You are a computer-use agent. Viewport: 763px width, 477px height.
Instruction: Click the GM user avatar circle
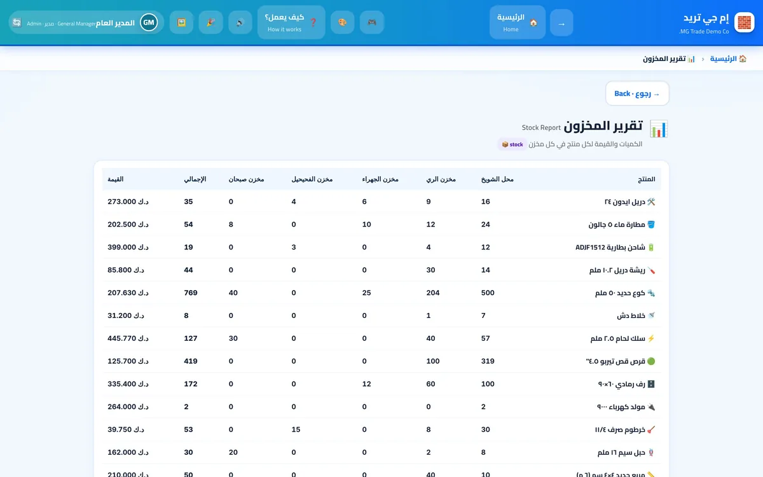point(149,23)
